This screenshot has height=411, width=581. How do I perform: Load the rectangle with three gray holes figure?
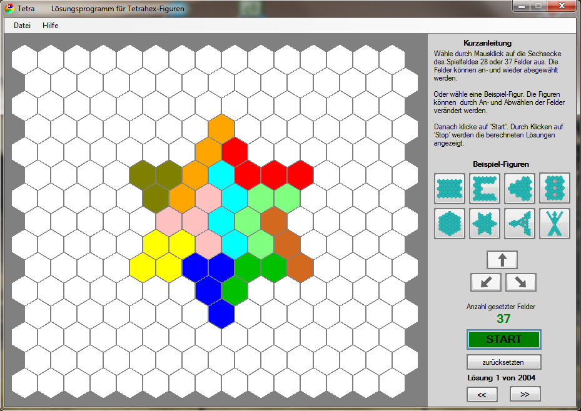tap(555, 188)
